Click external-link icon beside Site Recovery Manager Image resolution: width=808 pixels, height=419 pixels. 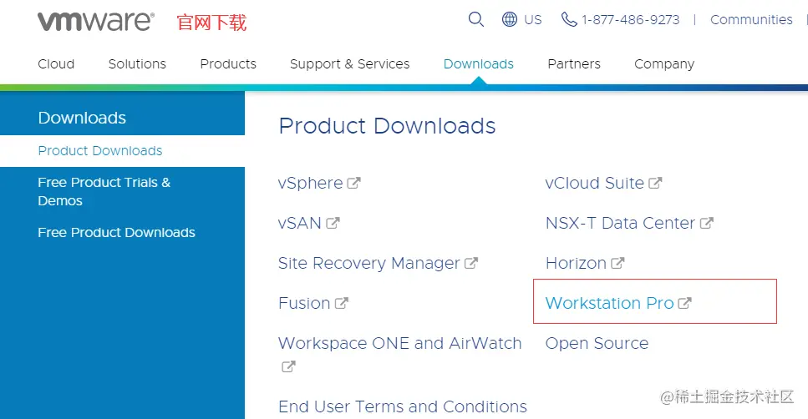471,263
